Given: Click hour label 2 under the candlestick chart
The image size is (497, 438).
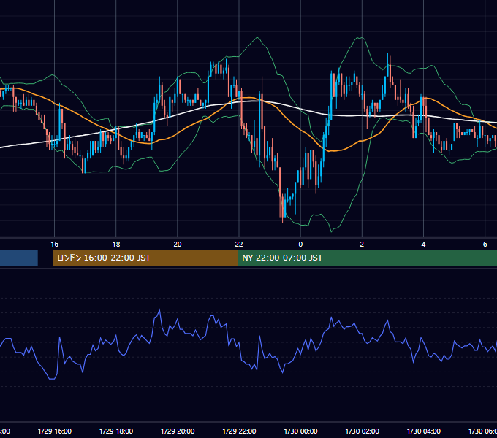Looking at the screenshot, I should point(362,245).
